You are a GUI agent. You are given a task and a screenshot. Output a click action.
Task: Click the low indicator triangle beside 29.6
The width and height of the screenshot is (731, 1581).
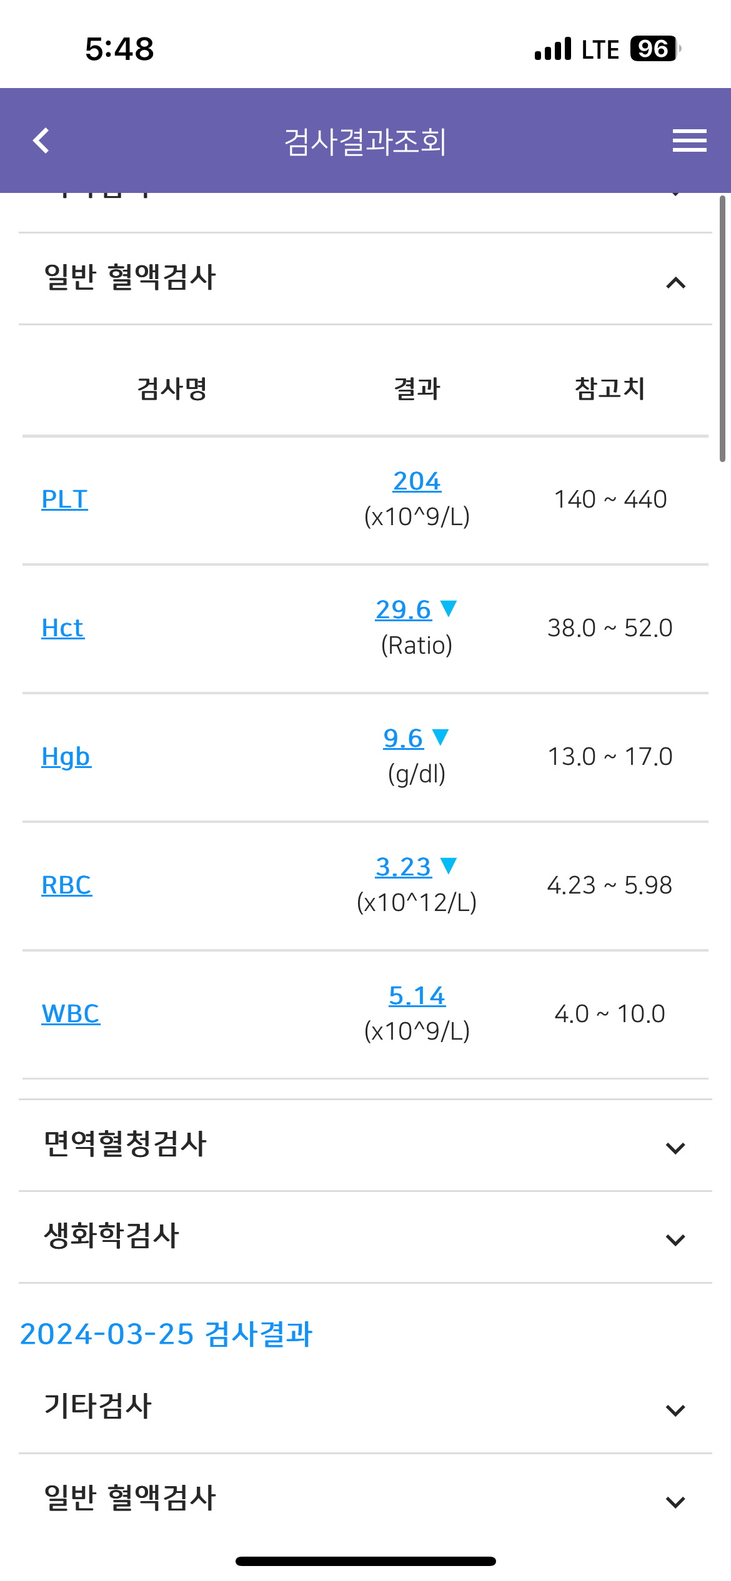[x=449, y=608]
